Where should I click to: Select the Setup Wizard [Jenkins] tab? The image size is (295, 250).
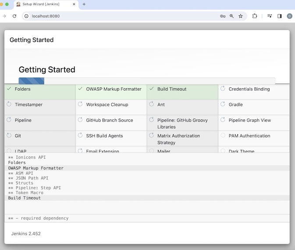click(44, 4)
